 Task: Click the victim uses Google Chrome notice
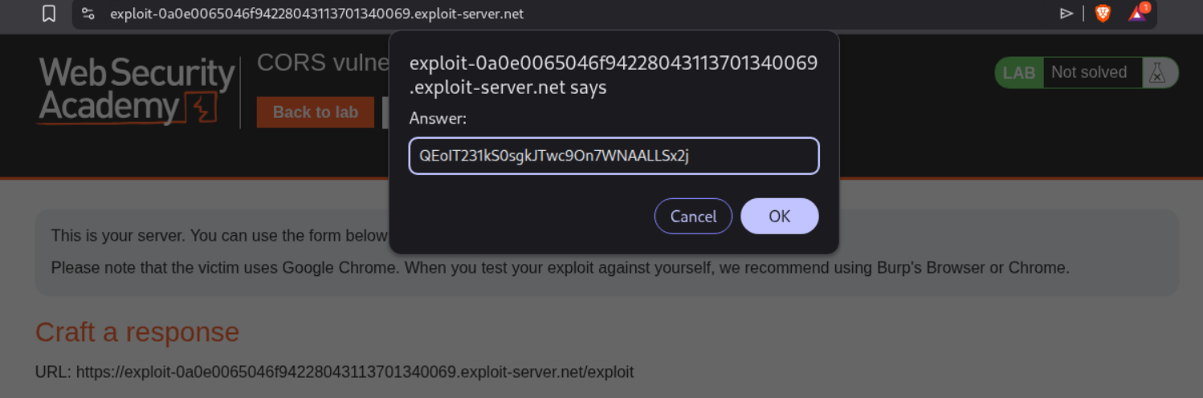[x=560, y=267]
